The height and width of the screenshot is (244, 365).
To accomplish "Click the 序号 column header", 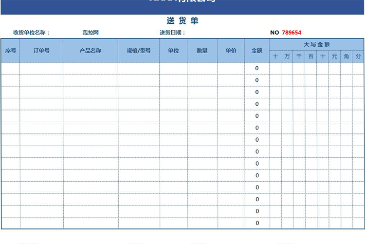I will pos(10,51).
